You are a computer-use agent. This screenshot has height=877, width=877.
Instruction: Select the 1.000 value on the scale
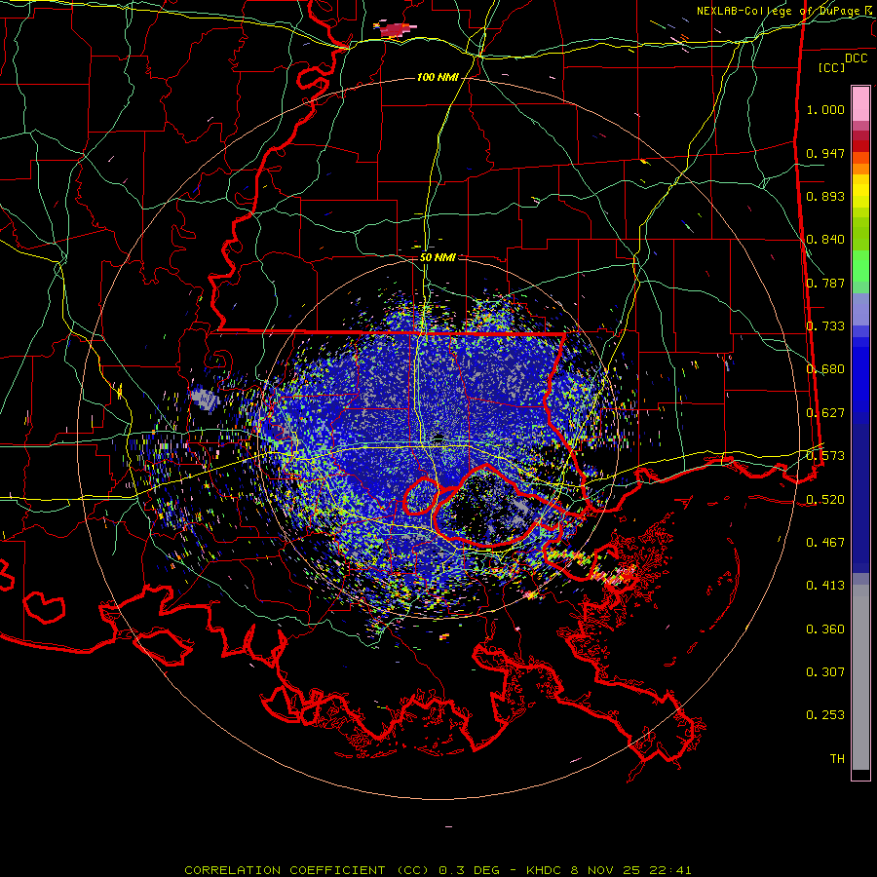pyautogui.click(x=825, y=109)
